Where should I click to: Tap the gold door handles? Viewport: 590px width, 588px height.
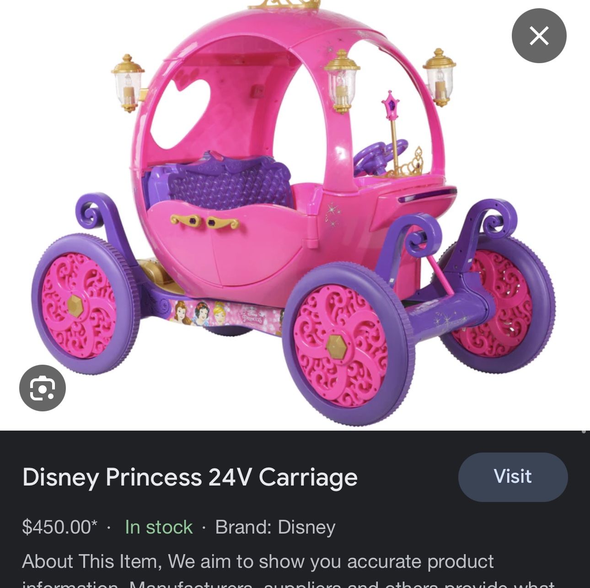pos(205,221)
